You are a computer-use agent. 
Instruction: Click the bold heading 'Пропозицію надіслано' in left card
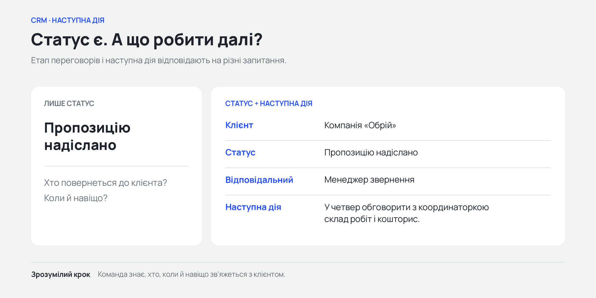click(x=87, y=137)
